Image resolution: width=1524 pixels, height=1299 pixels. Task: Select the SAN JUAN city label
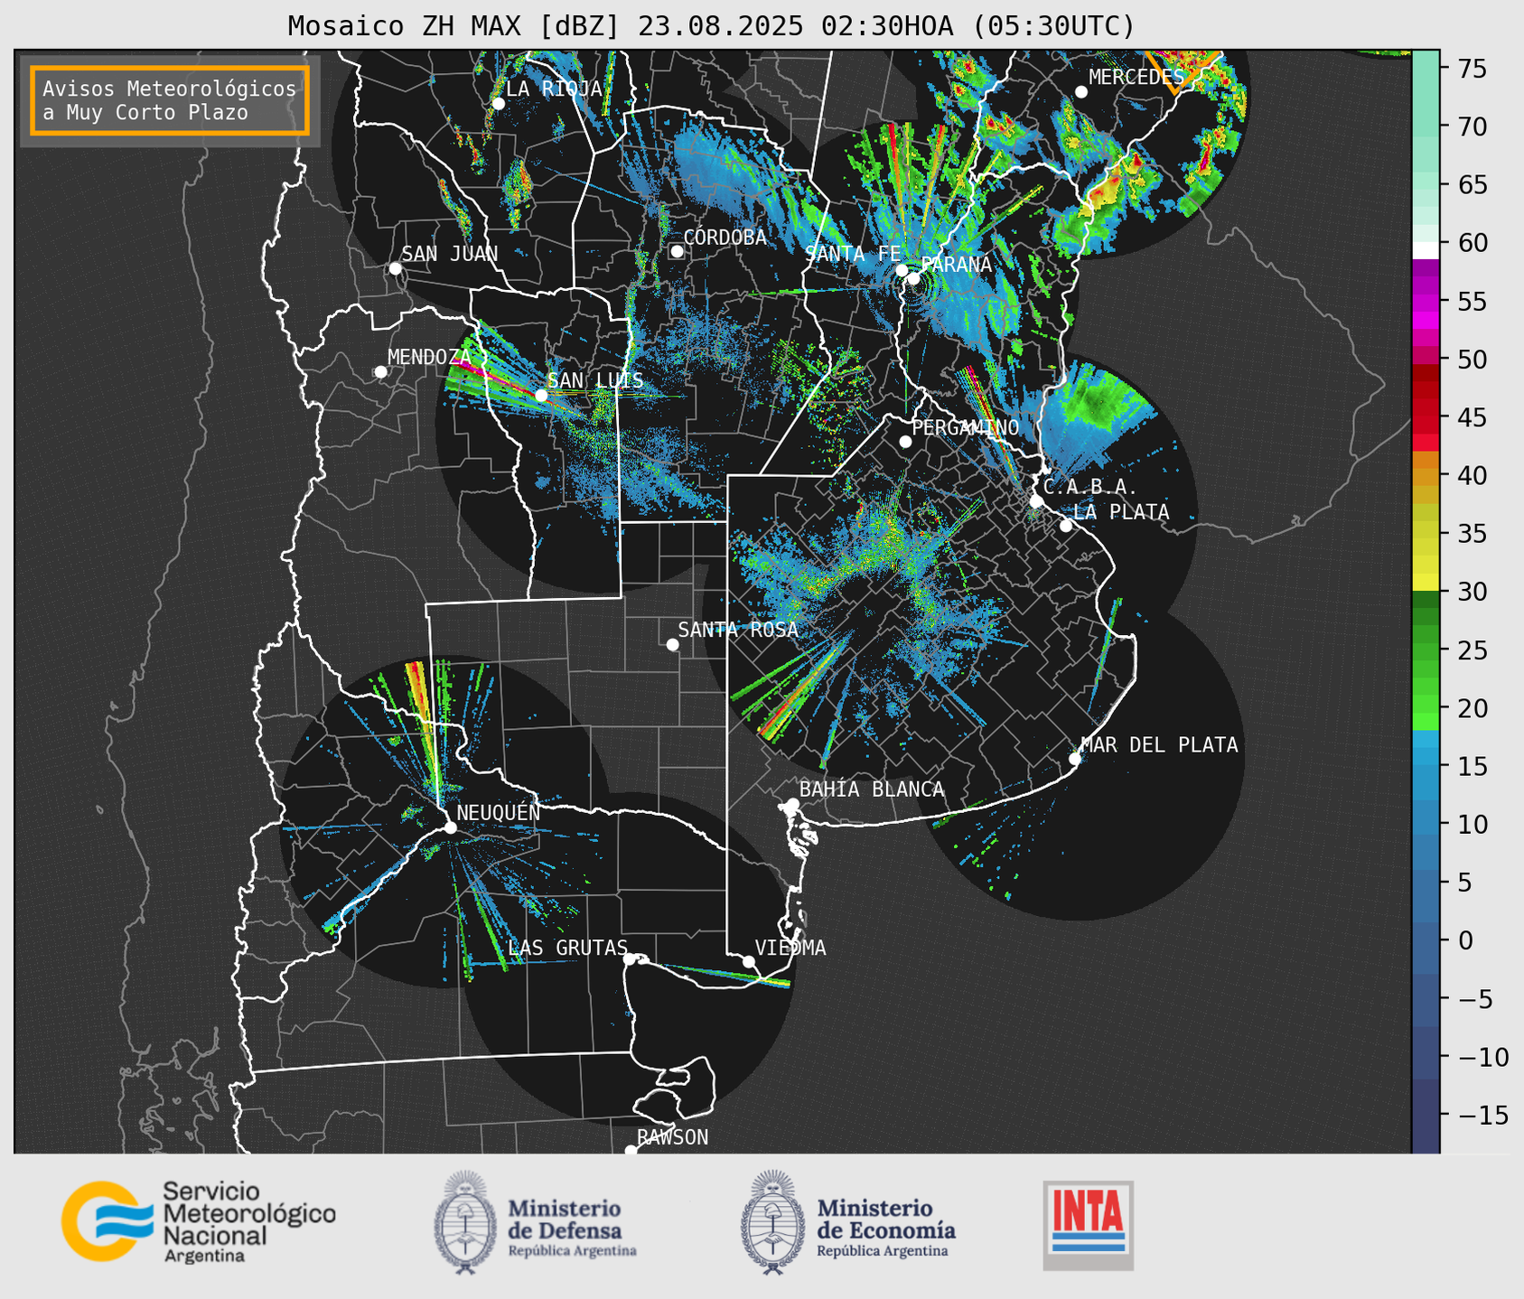pyautogui.click(x=449, y=254)
